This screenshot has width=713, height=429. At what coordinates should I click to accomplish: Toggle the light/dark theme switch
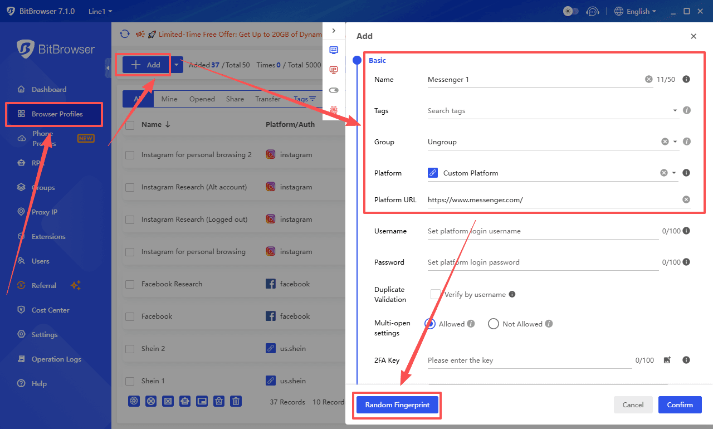click(571, 11)
